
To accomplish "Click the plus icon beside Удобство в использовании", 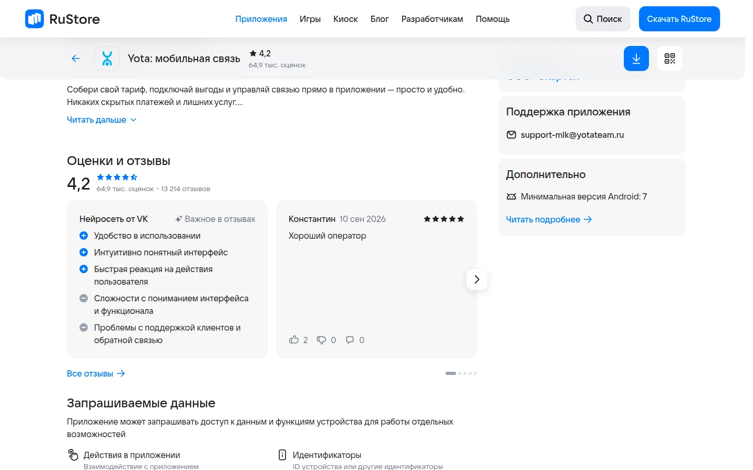I will point(84,236).
